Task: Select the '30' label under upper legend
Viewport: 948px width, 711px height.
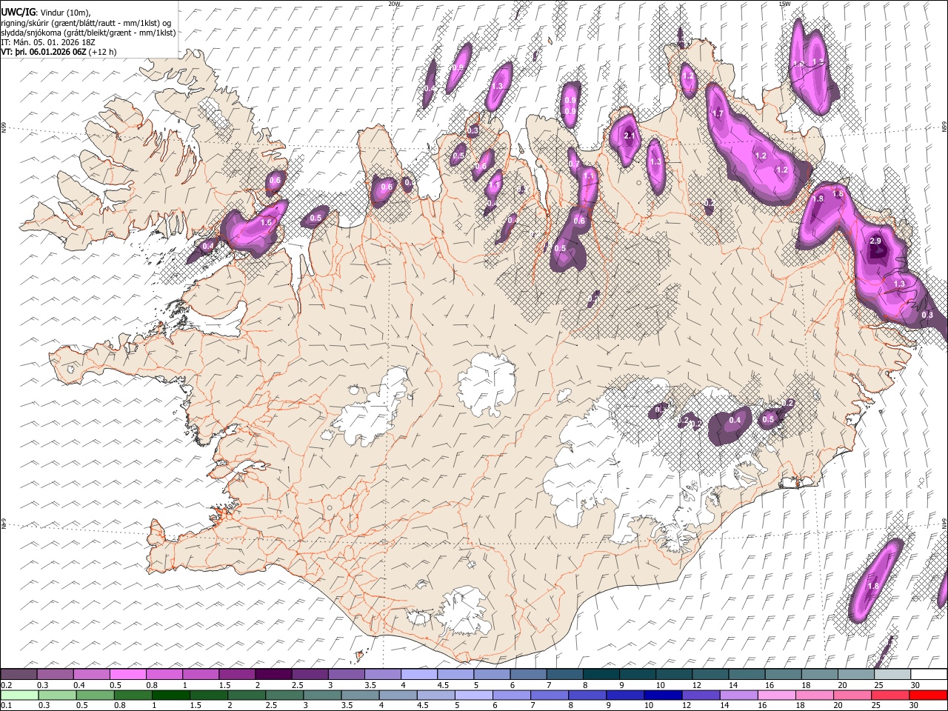Action: tap(915, 685)
